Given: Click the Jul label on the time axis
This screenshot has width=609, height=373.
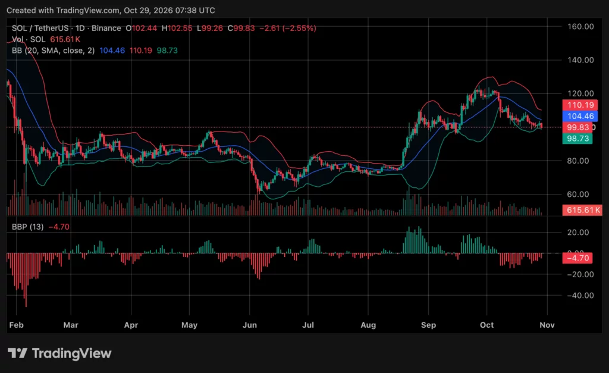Looking at the screenshot, I should point(308,325).
